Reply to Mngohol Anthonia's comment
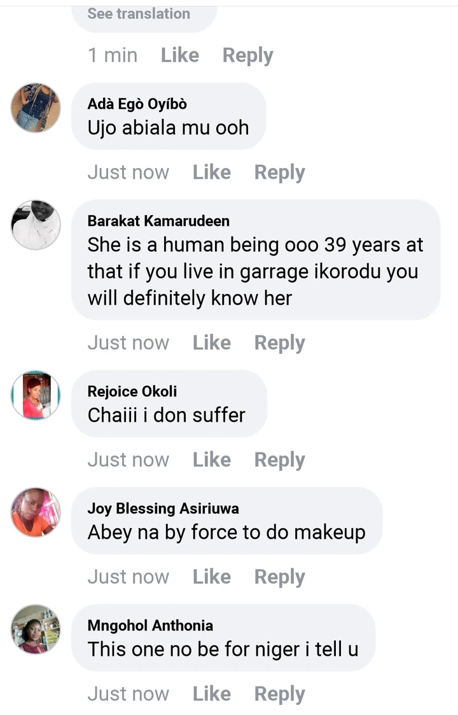This screenshot has width=458, height=715. tap(279, 694)
